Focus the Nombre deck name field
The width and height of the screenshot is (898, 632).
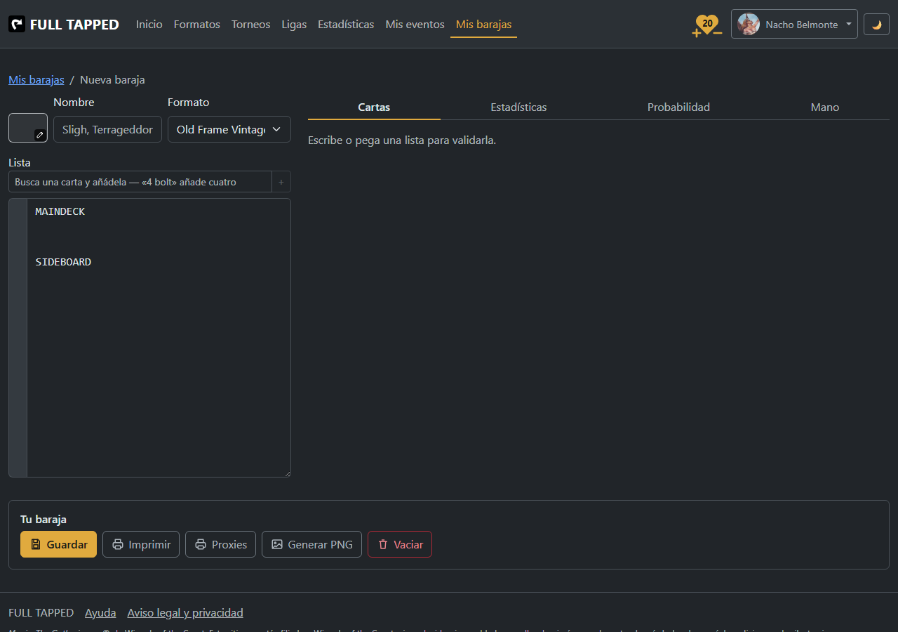tap(108, 129)
